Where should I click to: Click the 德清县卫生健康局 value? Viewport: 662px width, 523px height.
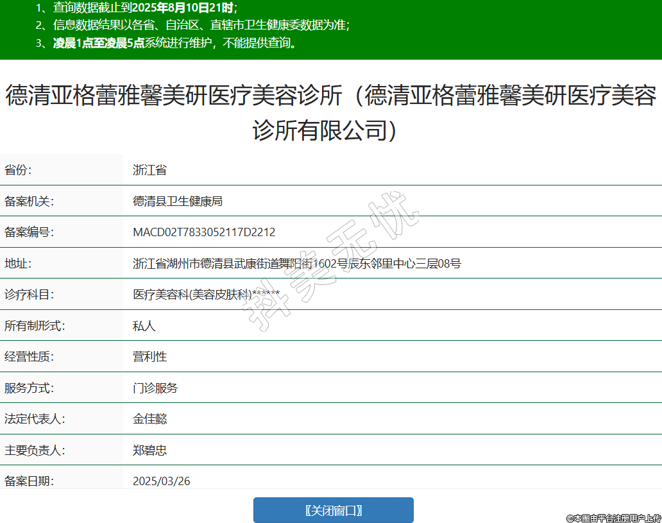point(178,201)
